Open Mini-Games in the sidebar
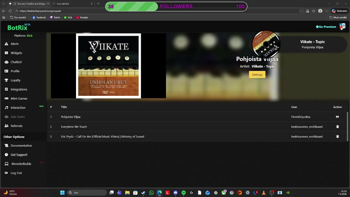 pos(16,99)
